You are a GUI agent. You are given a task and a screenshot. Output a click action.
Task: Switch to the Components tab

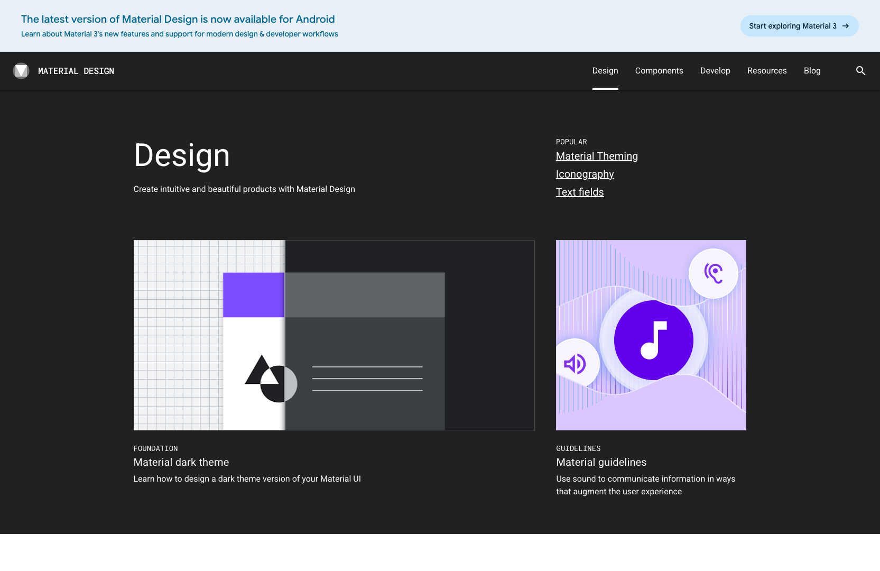[x=659, y=70]
